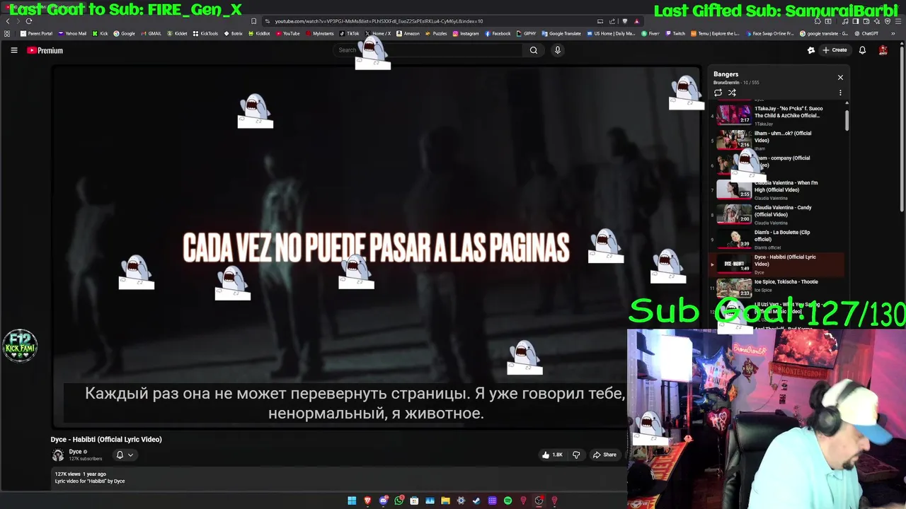
Task: Share the Dyce Habibti video
Action: [604, 455]
